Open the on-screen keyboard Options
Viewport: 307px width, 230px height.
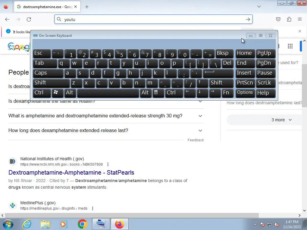click(245, 93)
